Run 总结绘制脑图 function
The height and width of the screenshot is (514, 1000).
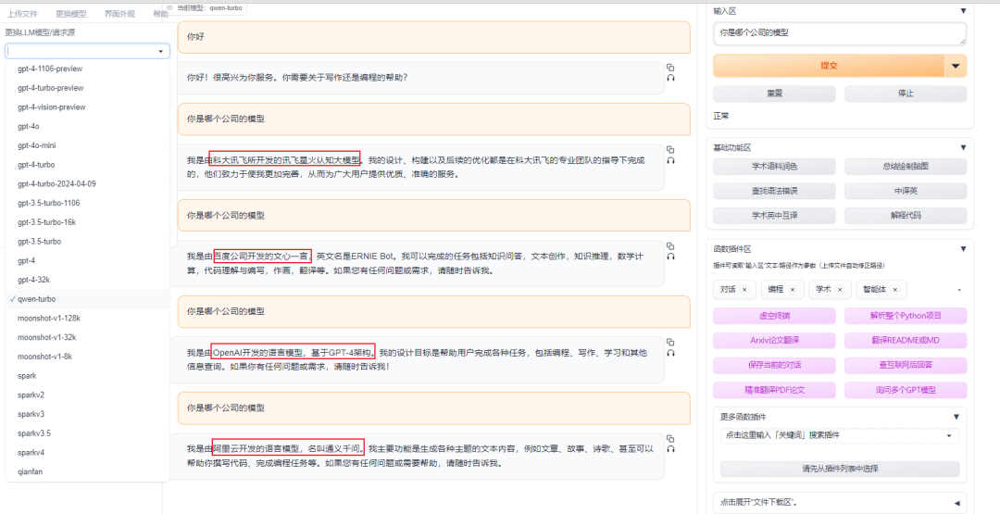(906, 167)
